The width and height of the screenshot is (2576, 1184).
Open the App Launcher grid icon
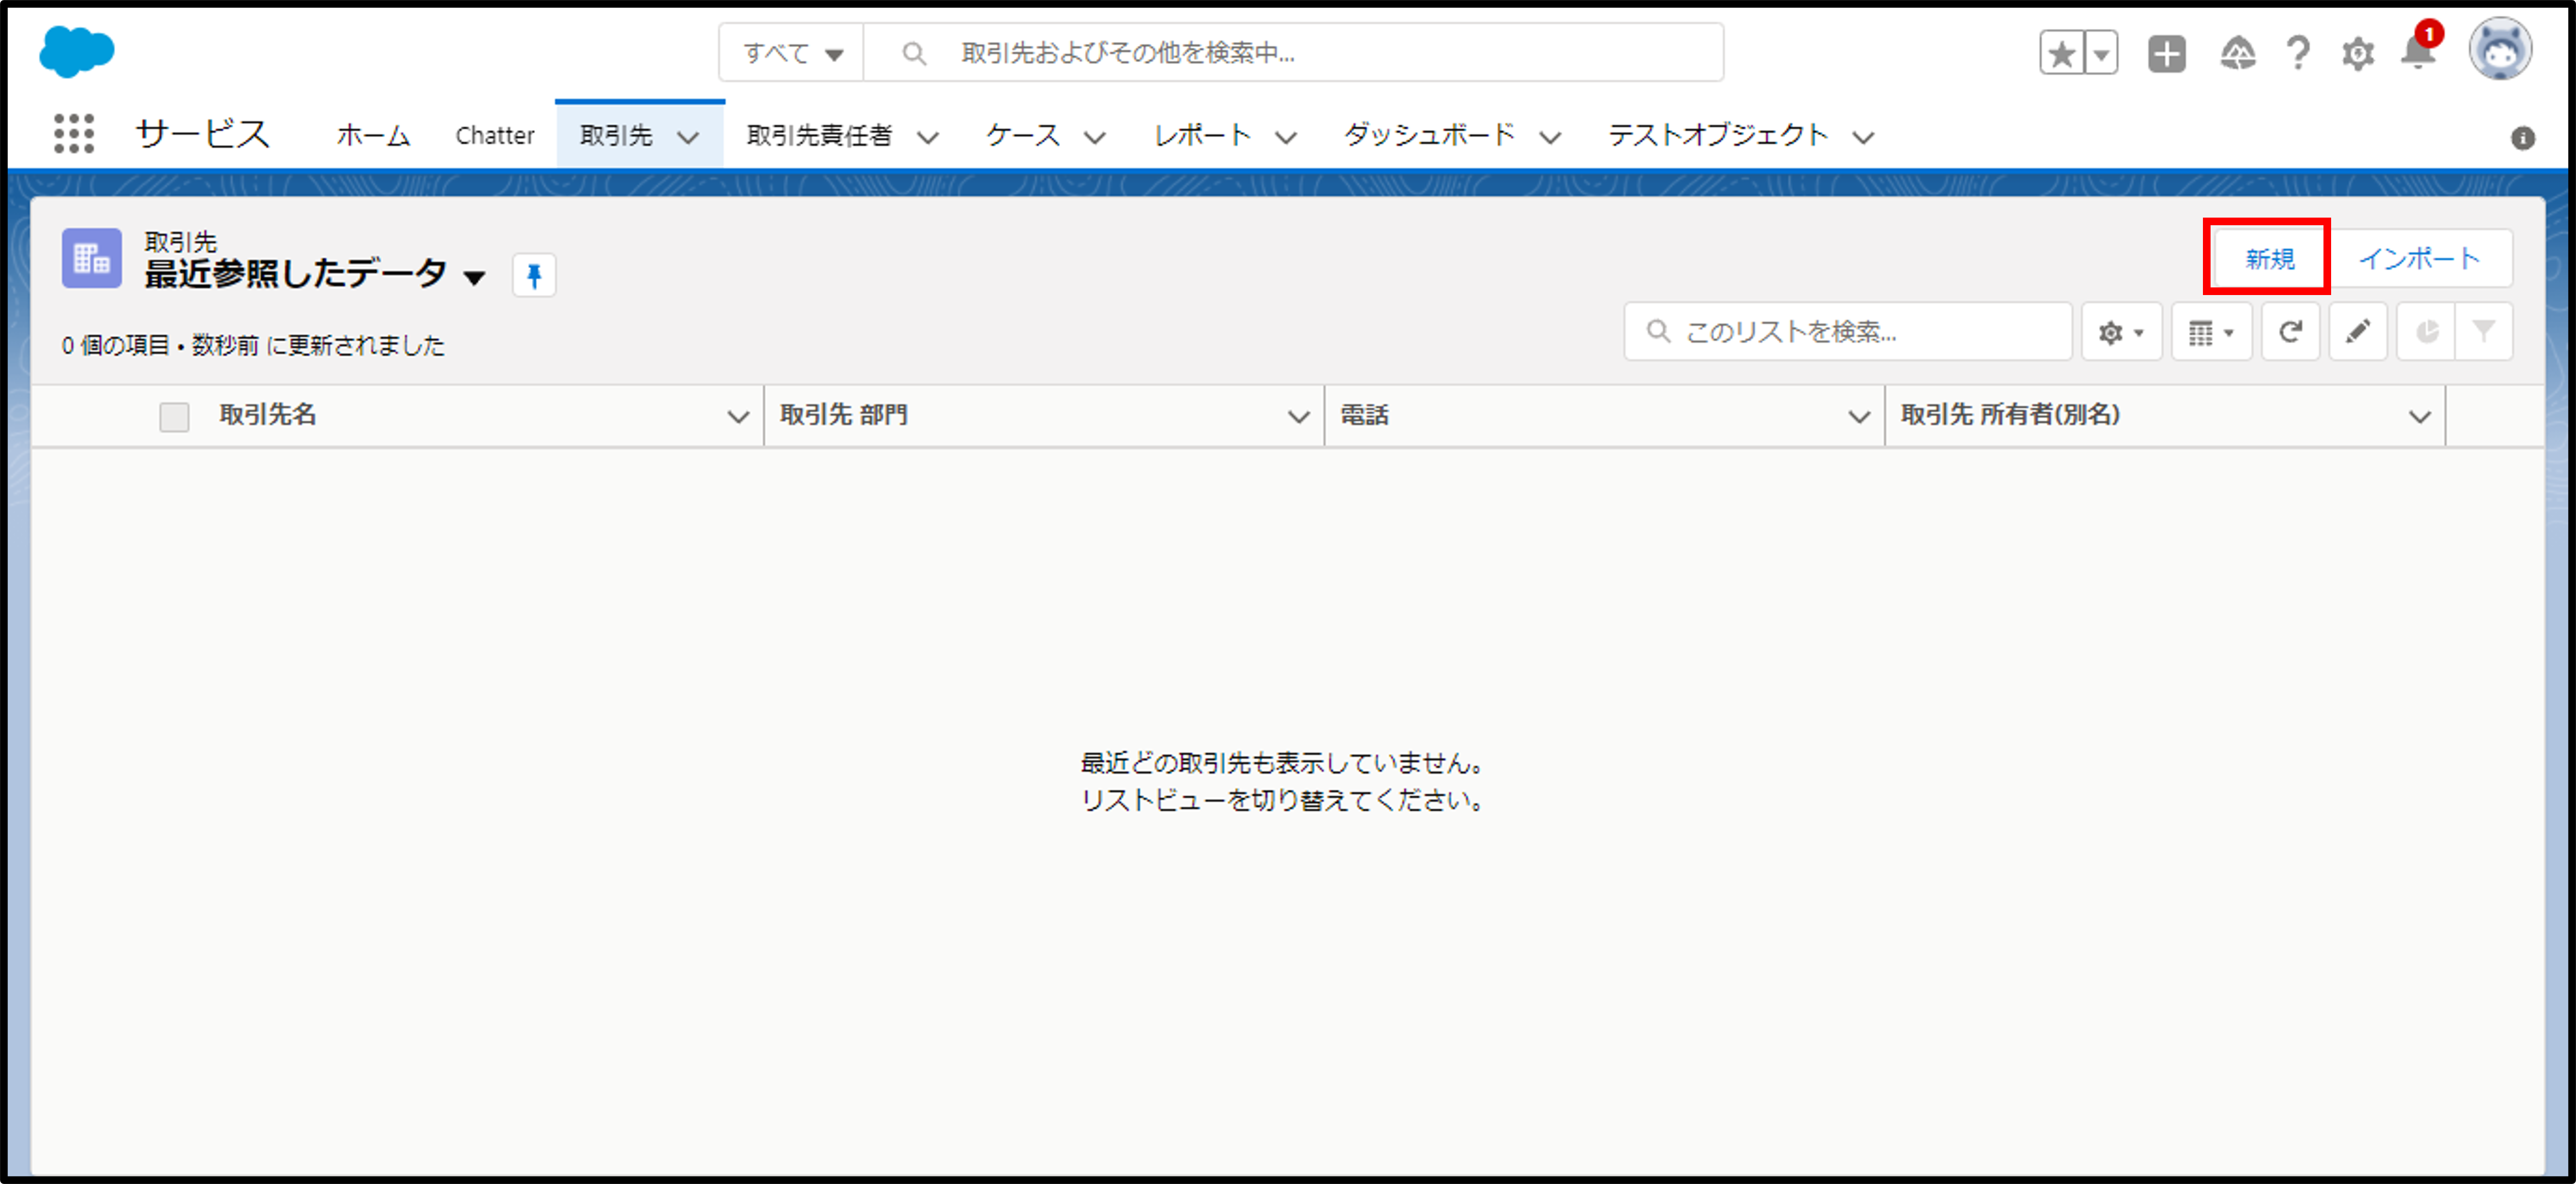pyautogui.click(x=73, y=134)
